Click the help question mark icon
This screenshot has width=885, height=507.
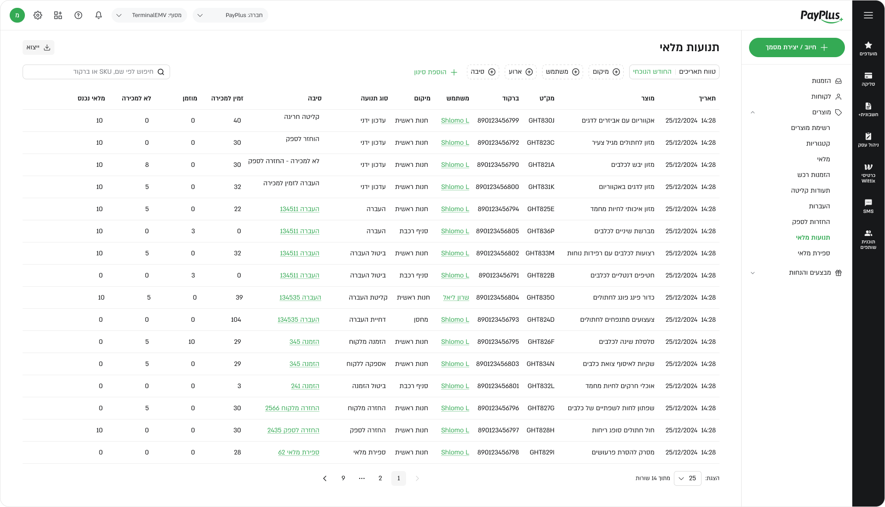[x=78, y=15]
